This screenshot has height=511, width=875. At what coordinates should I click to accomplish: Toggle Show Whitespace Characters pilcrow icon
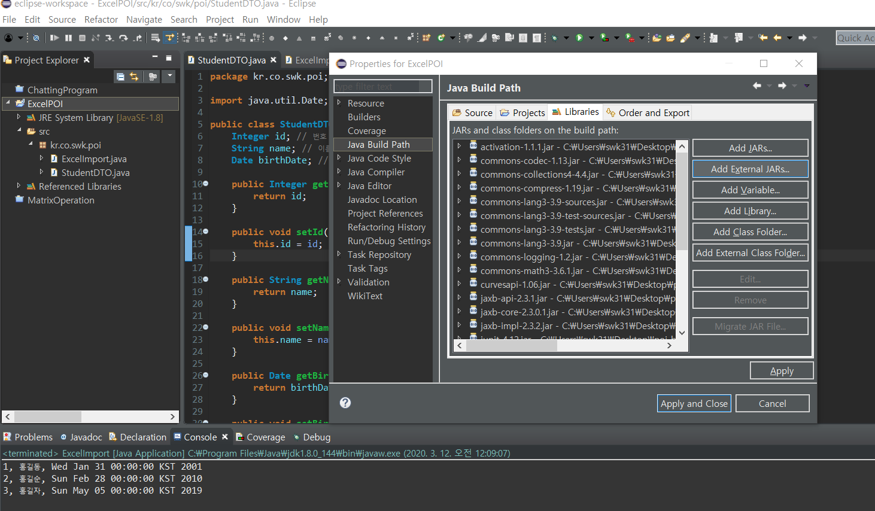tap(537, 38)
